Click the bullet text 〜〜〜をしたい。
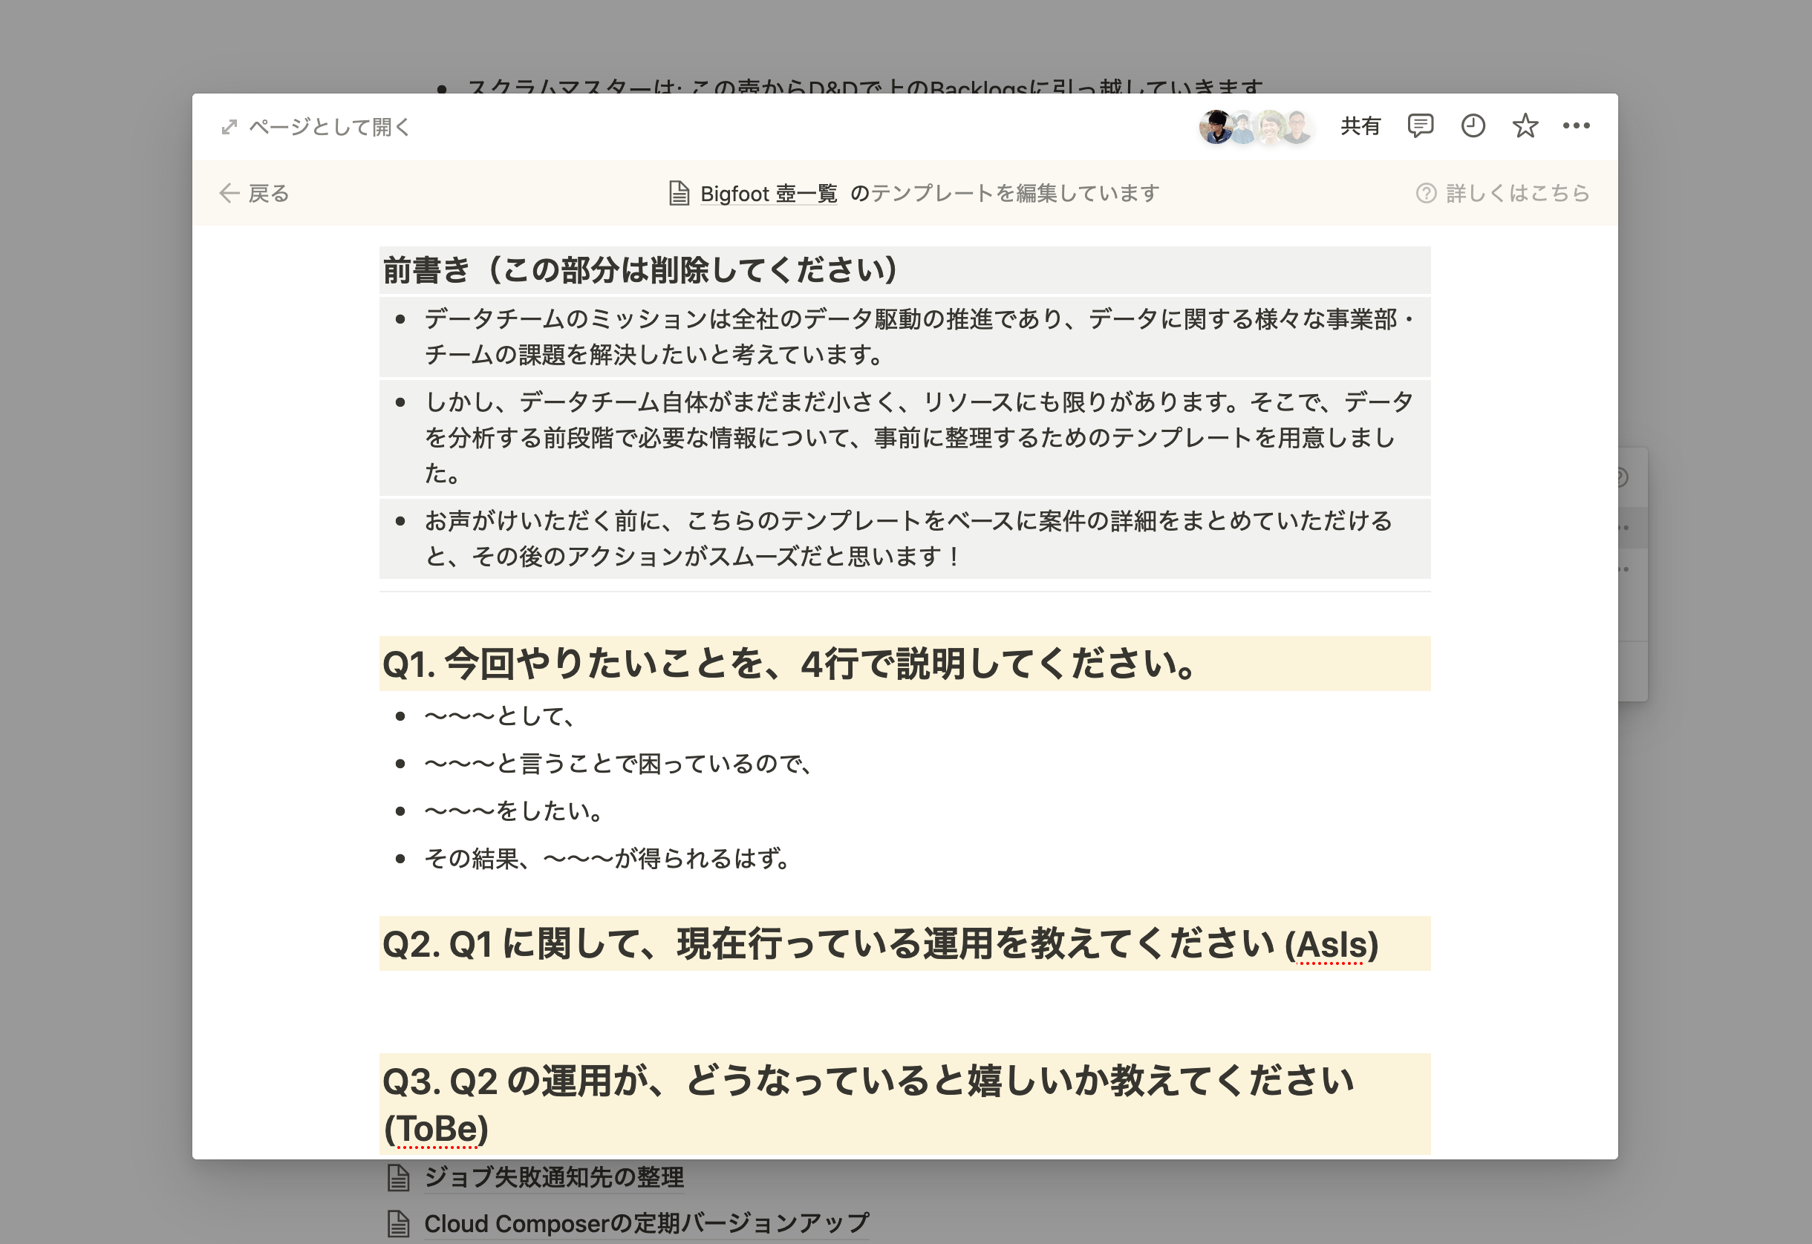The height and width of the screenshot is (1244, 1812). [x=513, y=811]
